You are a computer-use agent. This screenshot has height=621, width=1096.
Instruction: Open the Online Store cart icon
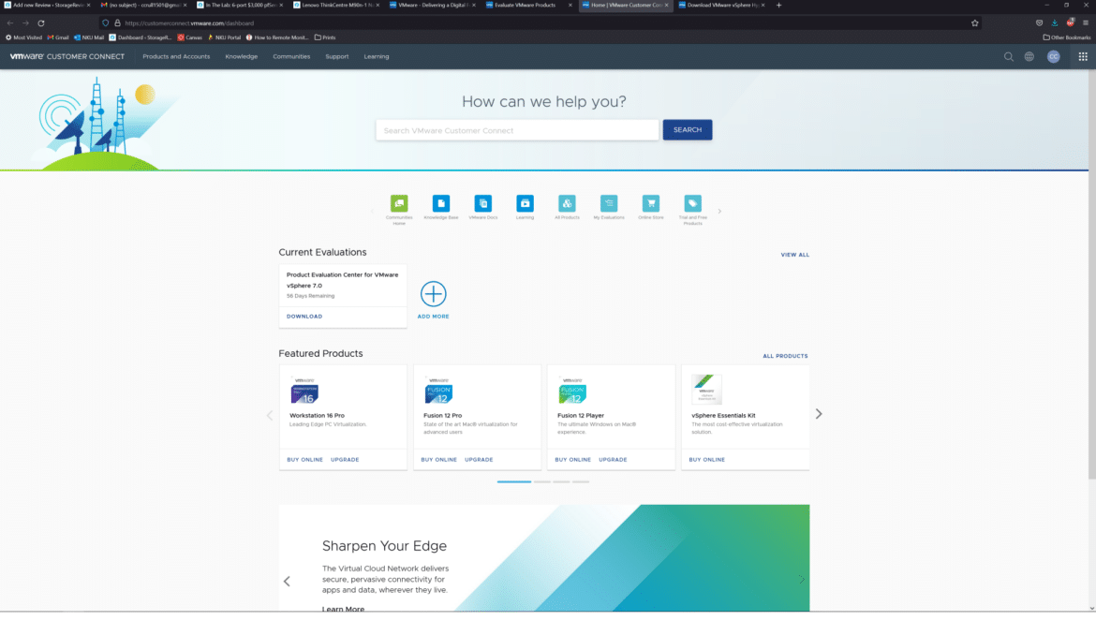651,203
